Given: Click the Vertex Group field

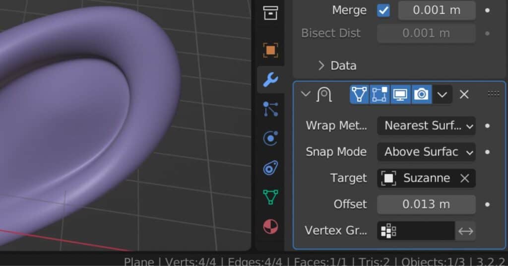Looking at the screenshot, I should [416, 231].
